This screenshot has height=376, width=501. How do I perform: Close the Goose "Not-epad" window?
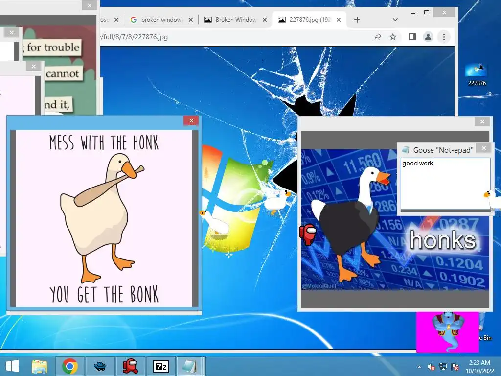tap(484, 148)
